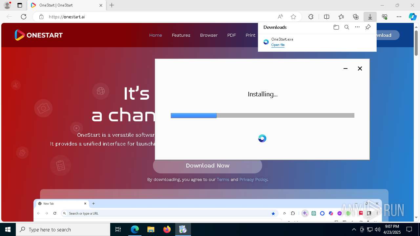Viewport: 420px width, 236px height.
Task: Toggle the Downloads toolbar button
Action: [370, 17]
